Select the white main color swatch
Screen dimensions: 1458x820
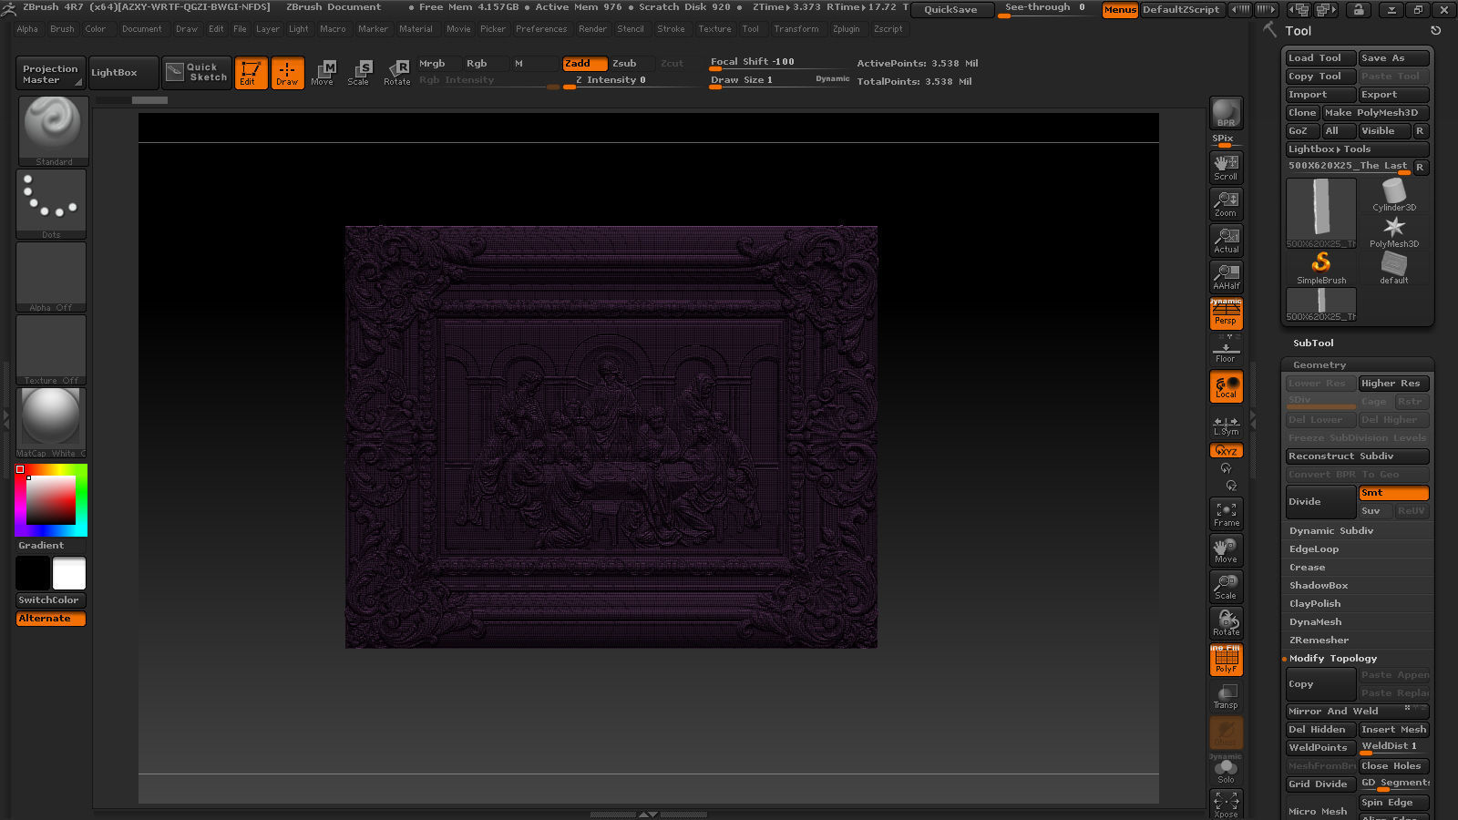click(69, 574)
